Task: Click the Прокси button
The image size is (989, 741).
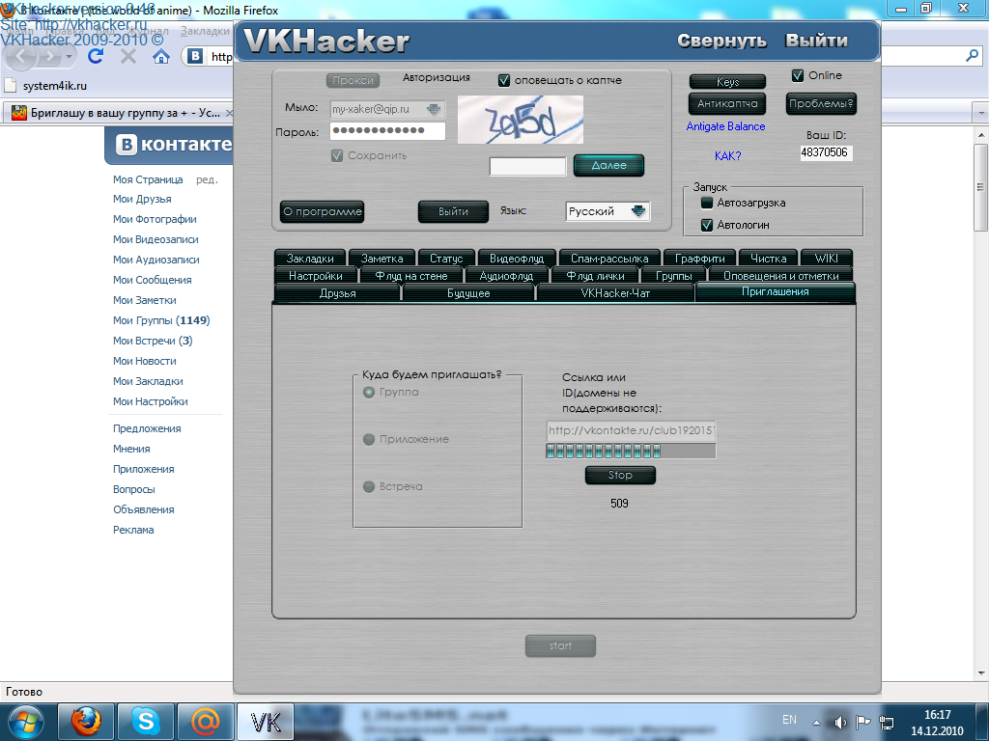Action: [353, 81]
